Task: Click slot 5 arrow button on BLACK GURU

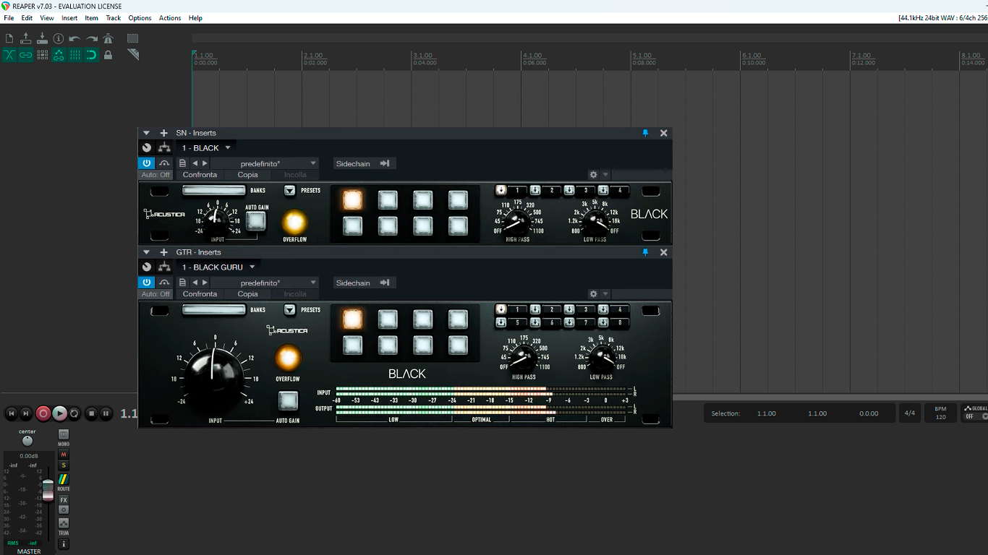Action: point(501,322)
